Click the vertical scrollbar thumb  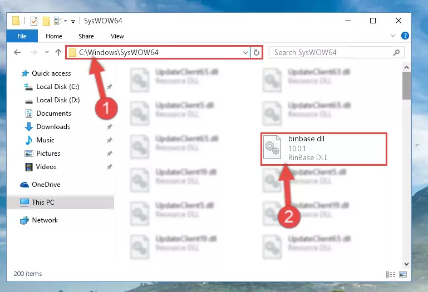tap(406, 86)
